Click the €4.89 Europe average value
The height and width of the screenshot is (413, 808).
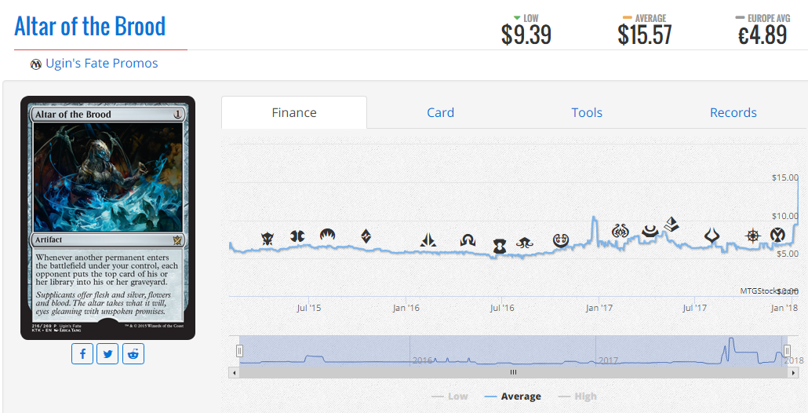pyautogui.click(x=763, y=35)
